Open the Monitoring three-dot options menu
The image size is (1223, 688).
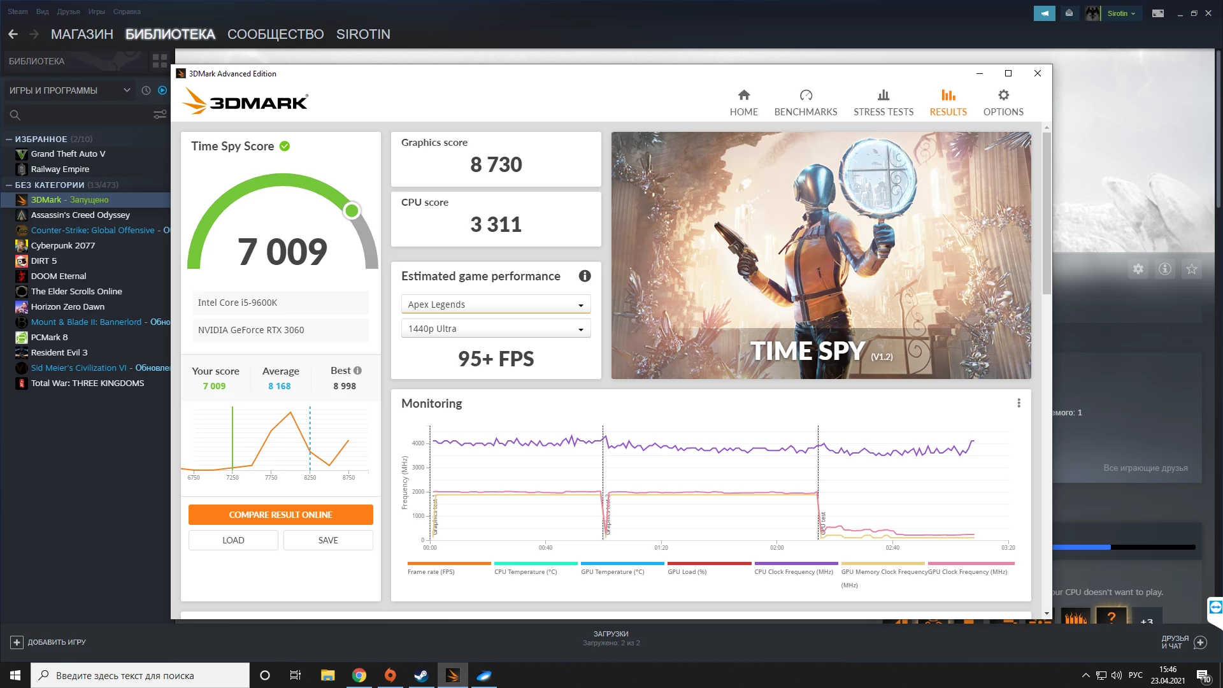[1019, 403]
